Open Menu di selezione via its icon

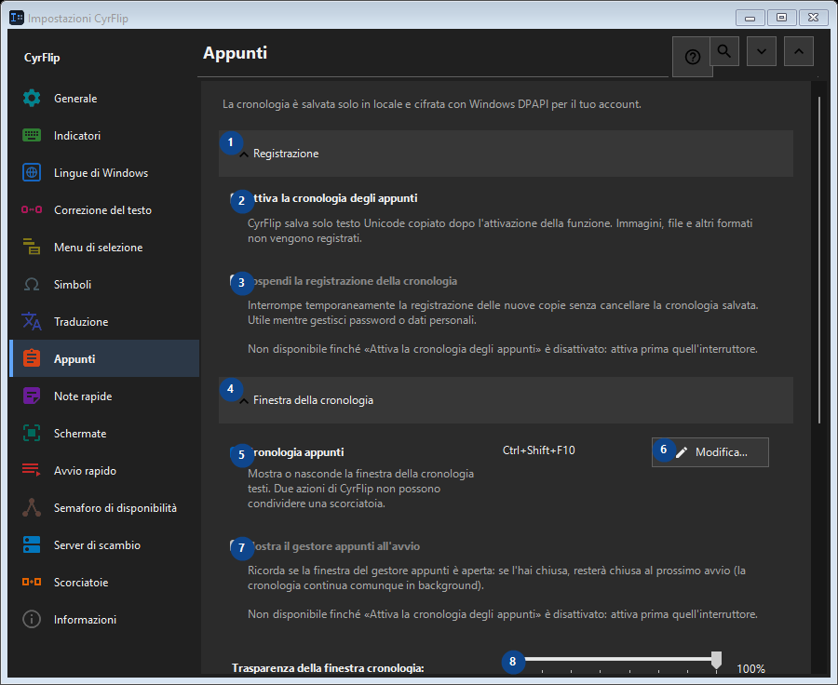point(32,247)
